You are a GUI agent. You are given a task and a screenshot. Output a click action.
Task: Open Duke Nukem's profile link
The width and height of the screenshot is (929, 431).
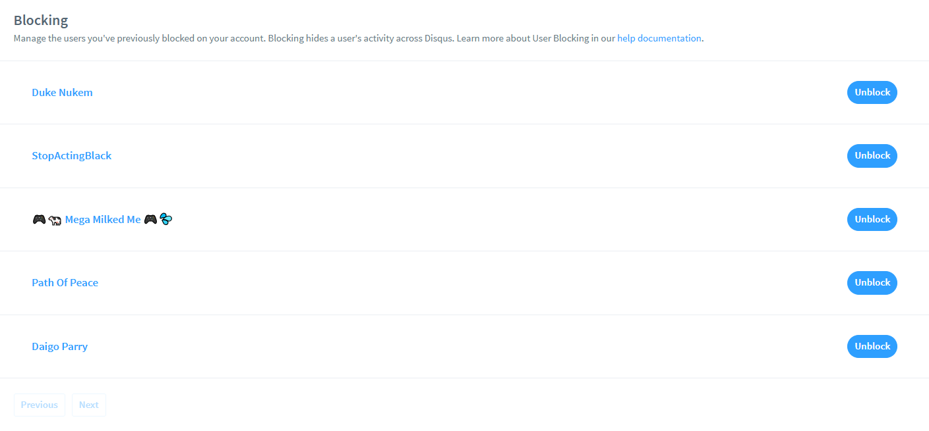click(x=62, y=93)
